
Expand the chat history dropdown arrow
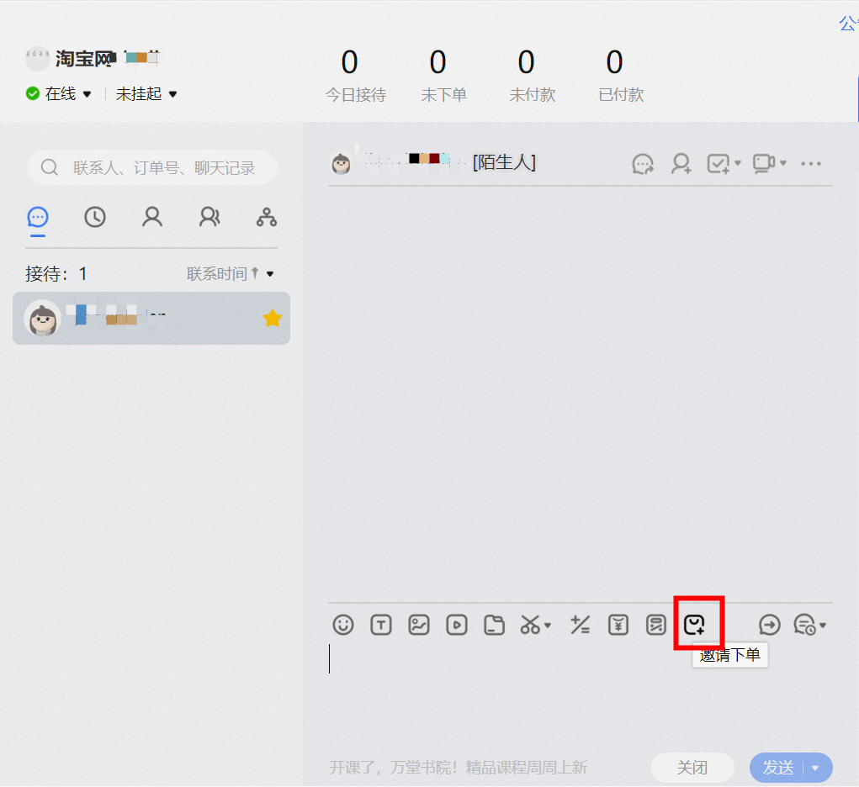(822, 625)
